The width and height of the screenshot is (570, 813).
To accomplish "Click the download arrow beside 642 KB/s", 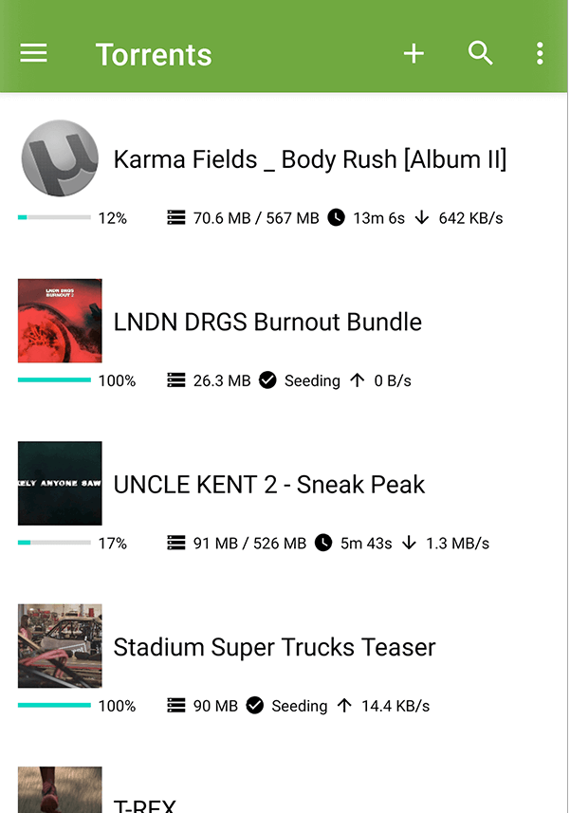I will pos(422,218).
